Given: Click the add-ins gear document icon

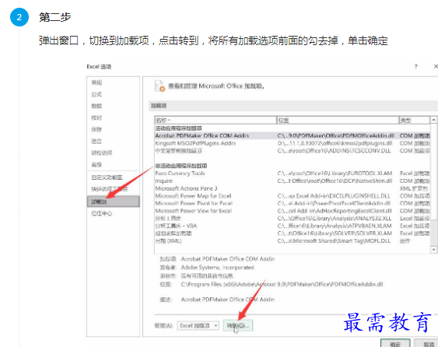Looking at the screenshot, I should point(160,86).
